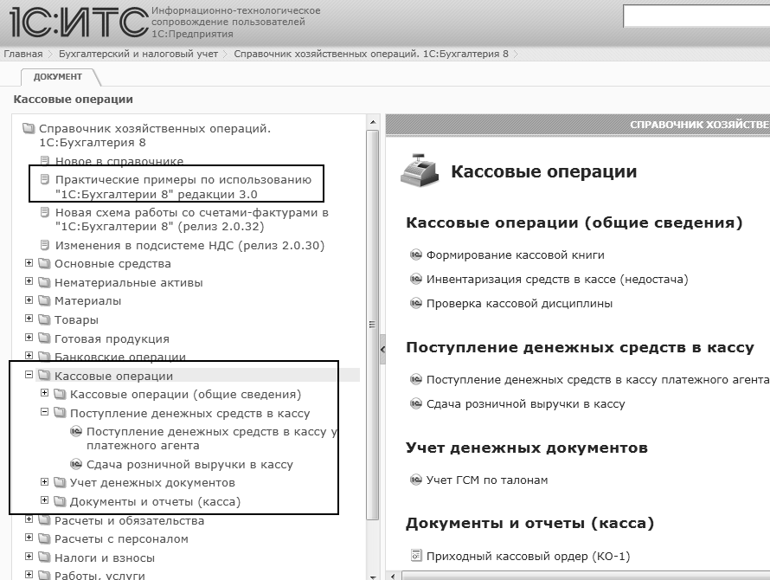Open Инвентаризация средств в кассе (недостача) link
This screenshot has width=770, height=580.
[557, 280]
